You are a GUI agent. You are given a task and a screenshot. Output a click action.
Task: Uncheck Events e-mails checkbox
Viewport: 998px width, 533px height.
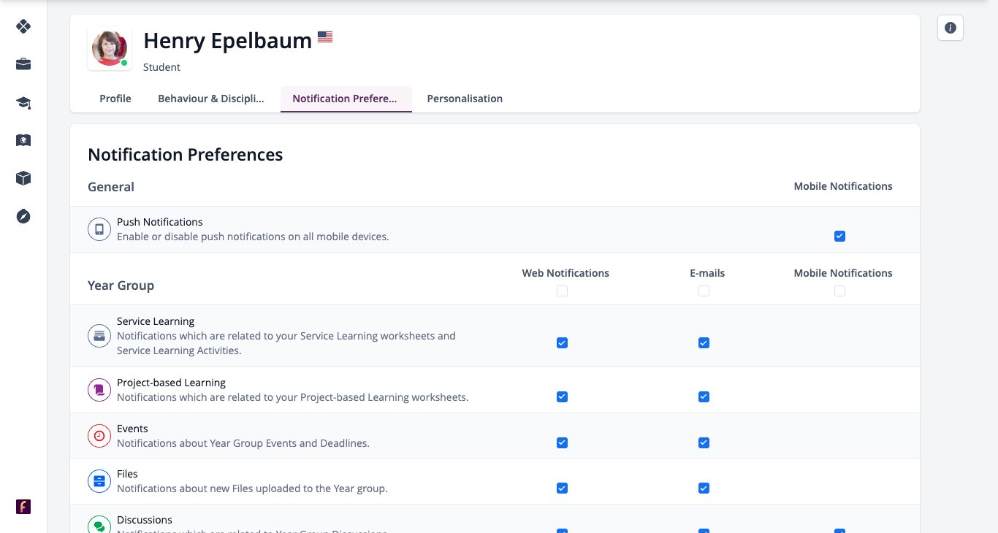tap(704, 442)
